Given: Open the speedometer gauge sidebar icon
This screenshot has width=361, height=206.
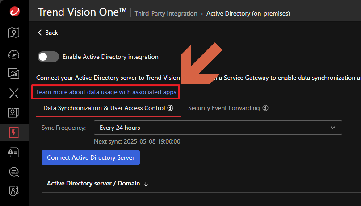Looking at the screenshot, I should pyautogui.click(x=14, y=54).
